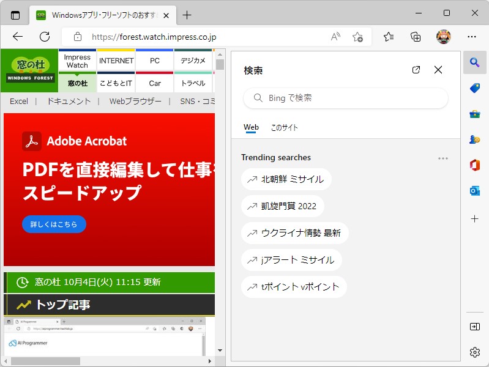Select trending search 北朝鮮 ミサイル

(286, 179)
